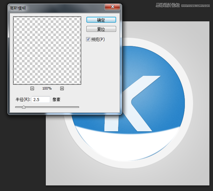The height and width of the screenshot is (191, 213).
Task: Zoom out preview with minus icon
Action: [x=32, y=88]
